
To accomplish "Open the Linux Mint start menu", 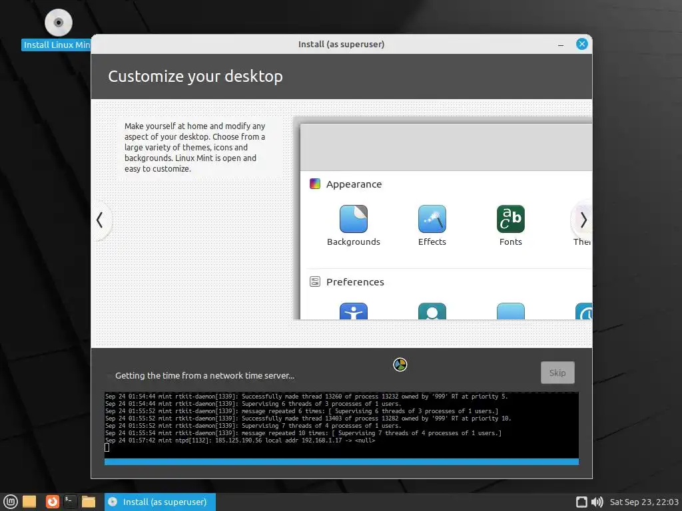I will coord(11,502).
